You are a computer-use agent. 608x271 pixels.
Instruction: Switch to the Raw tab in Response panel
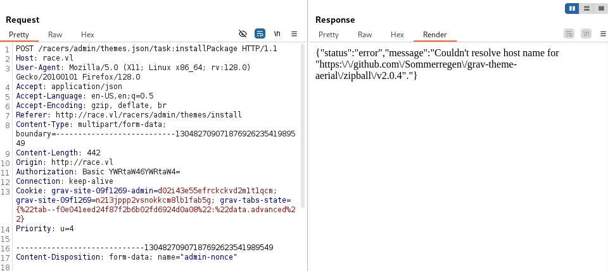365,34
